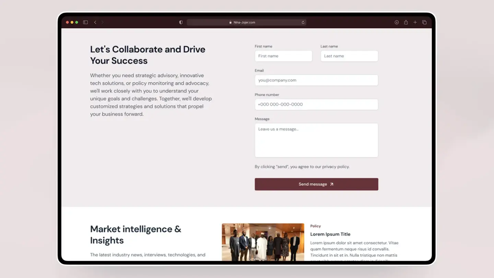This screenshot has height=278, width=494.
Task: Focus the First name field
Action: tap(283, 56)
